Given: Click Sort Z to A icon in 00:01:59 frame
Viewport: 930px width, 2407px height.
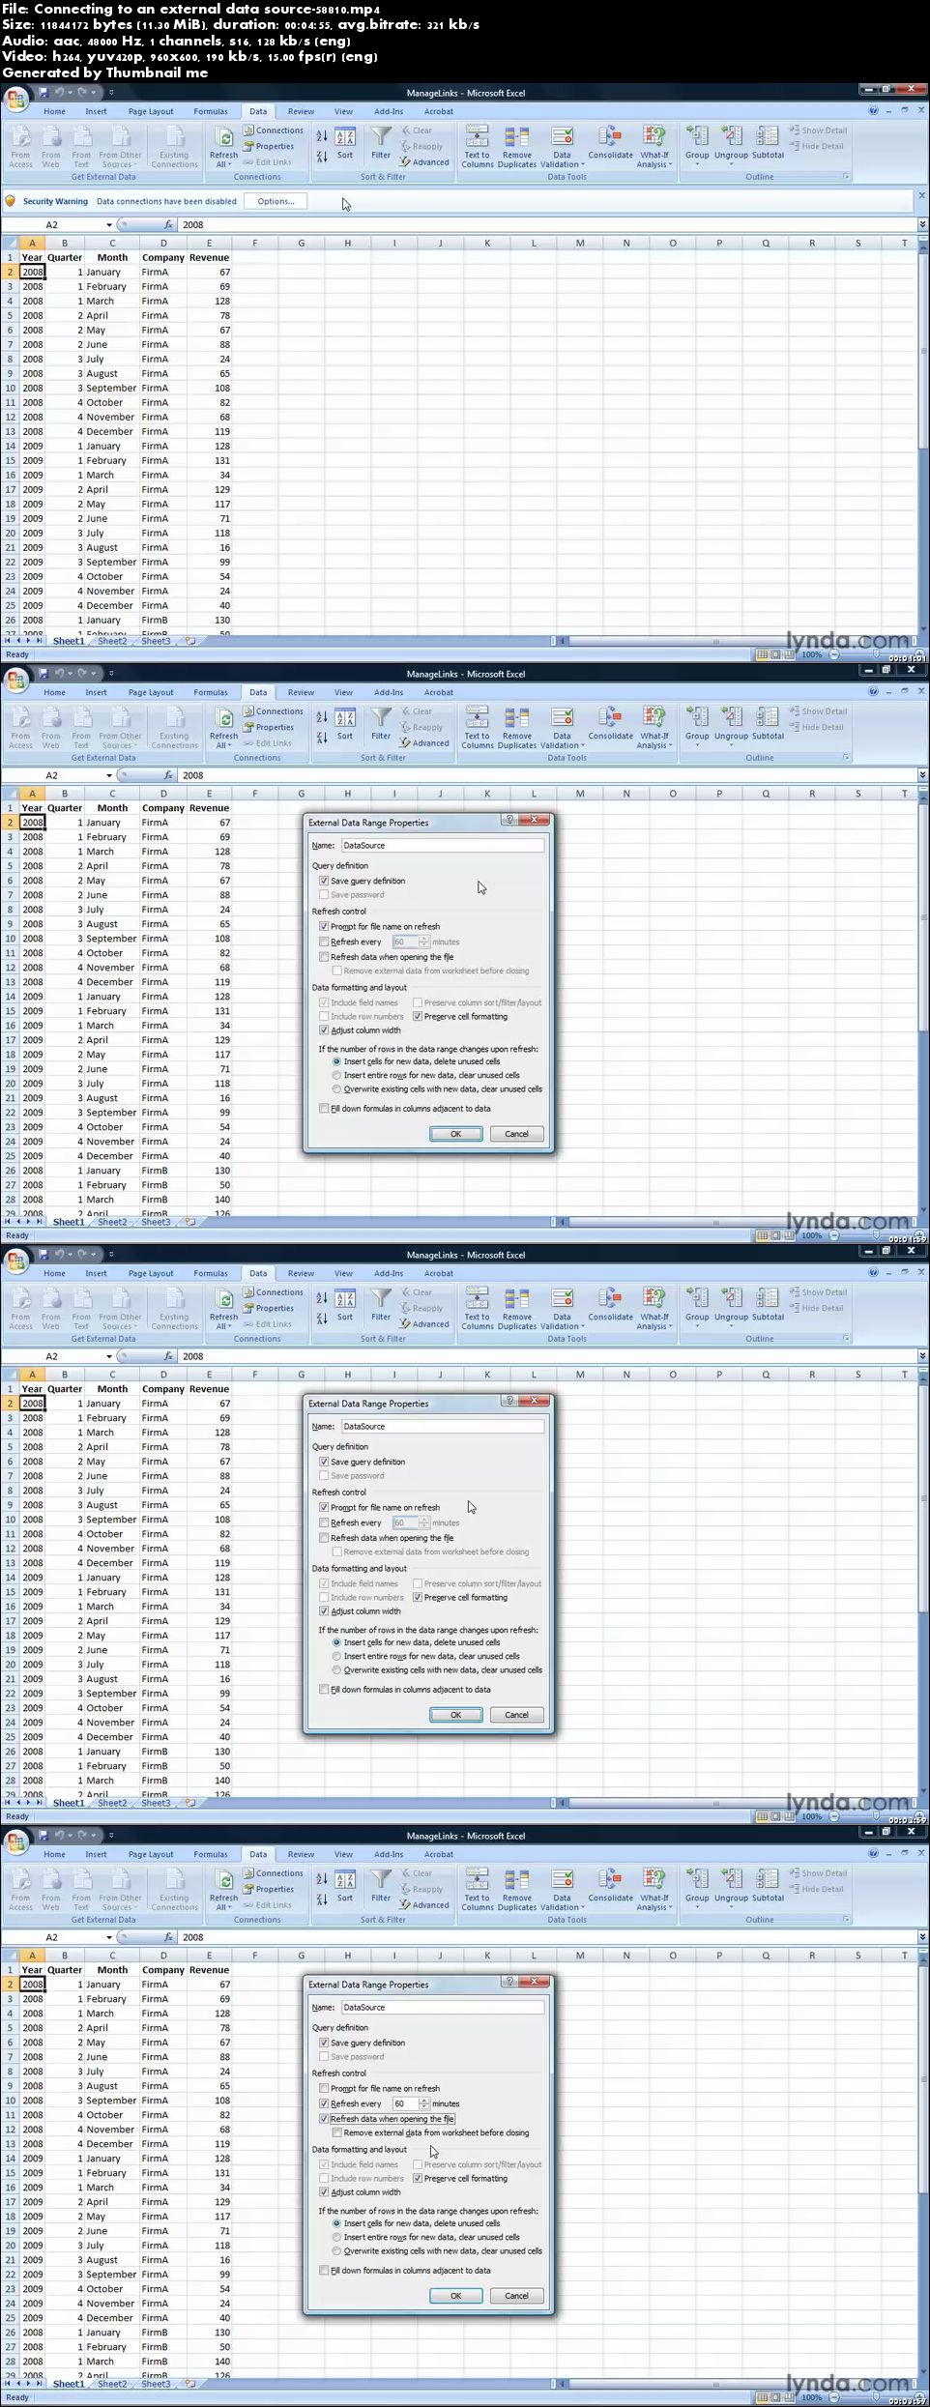Looking at the screenshot, I should pyautogui.click(x=322, y=738).
